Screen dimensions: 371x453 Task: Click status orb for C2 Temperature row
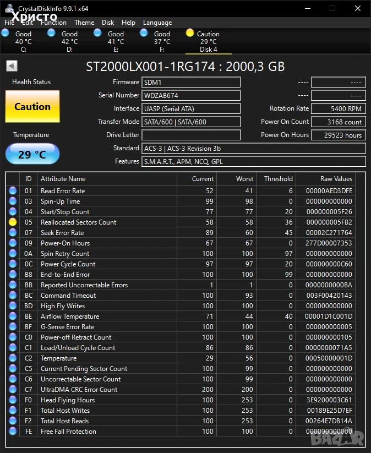click(x=13, y=358)
